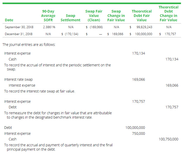Click the December 31, 20X8 date cell
Screen dimensions: 182x155
tap(18, 34)
